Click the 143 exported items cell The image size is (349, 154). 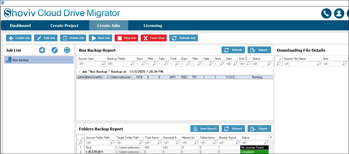point(171,148)
